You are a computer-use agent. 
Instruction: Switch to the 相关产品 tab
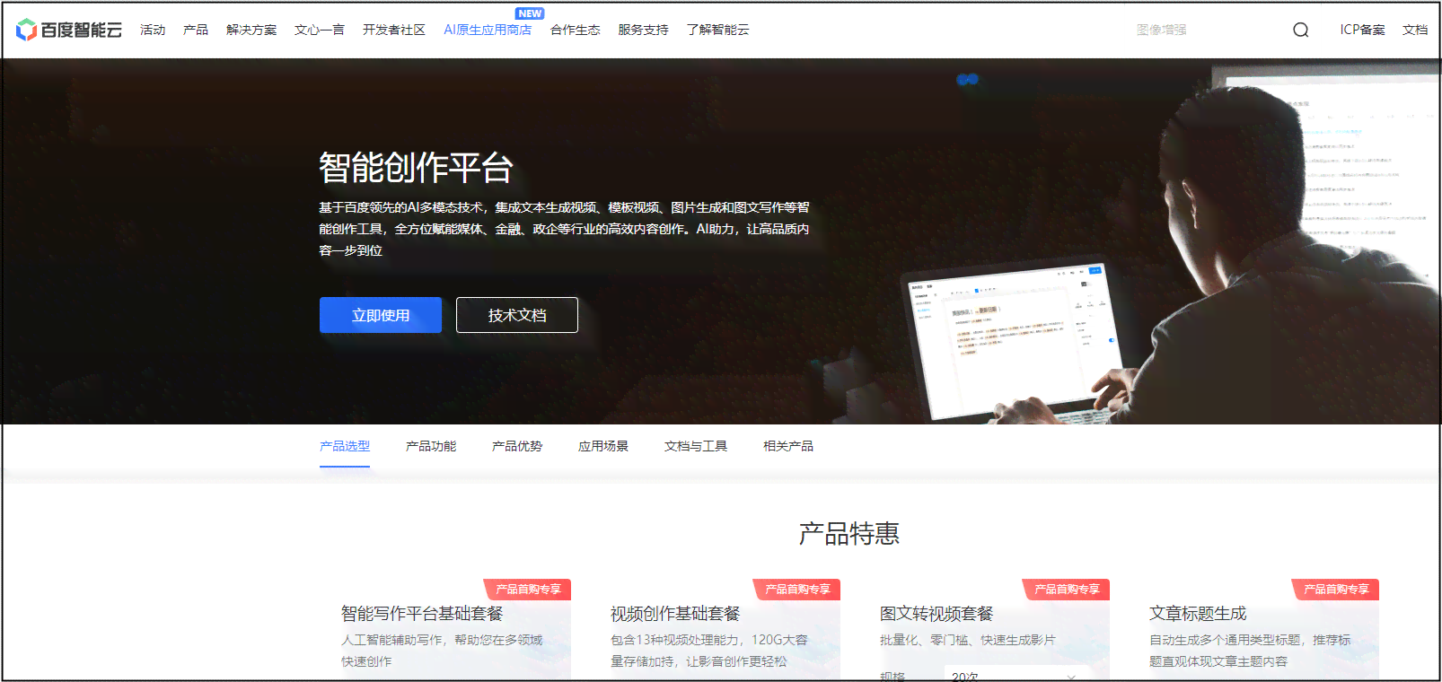[x=788, y=446]
